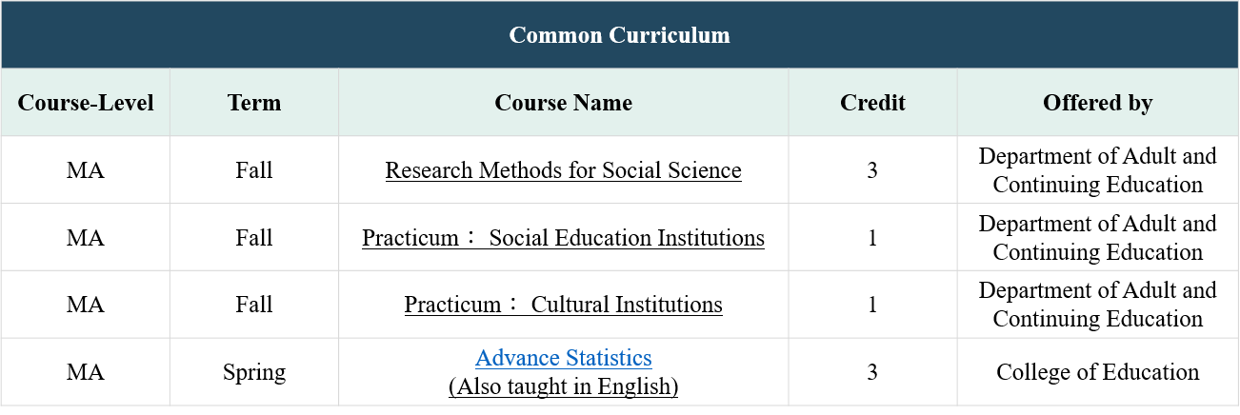Click credit value 1 for Cultural Institutions
Viewport: 1240px width, 415px height.
[x=872, y=305]
